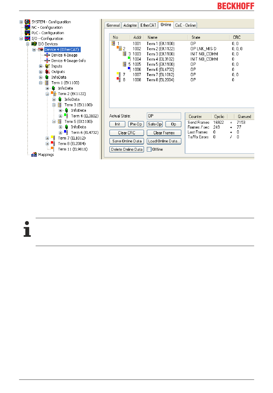This screenshot has width=273, height=393.
Task: Click the I/O - Configuration node icon
Action: [27, 38]
